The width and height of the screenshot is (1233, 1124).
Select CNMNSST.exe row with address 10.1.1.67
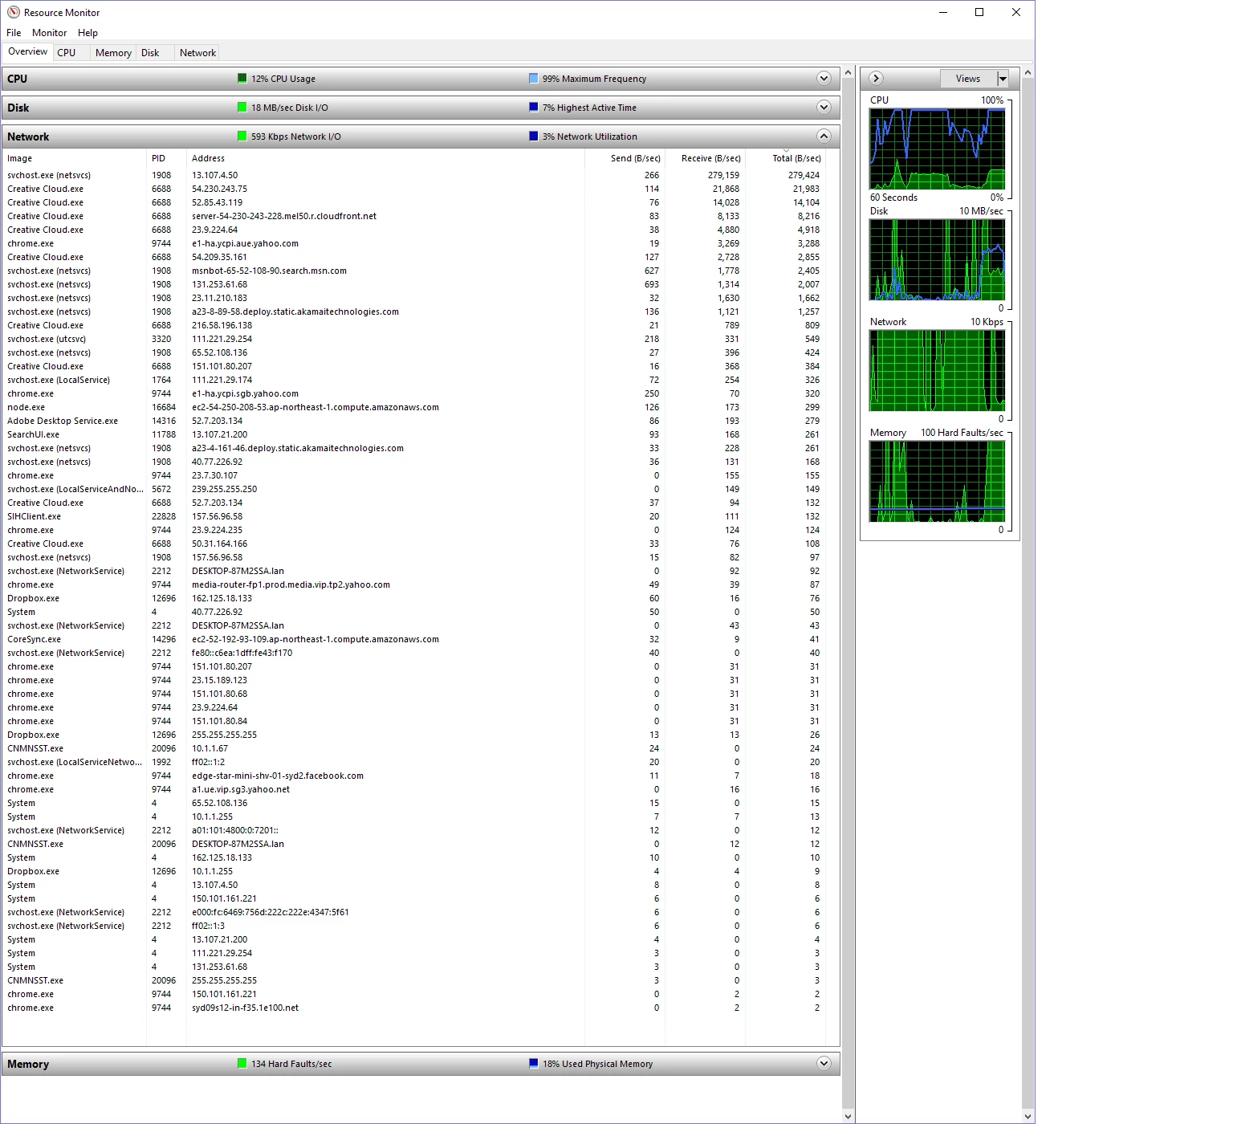415,748
